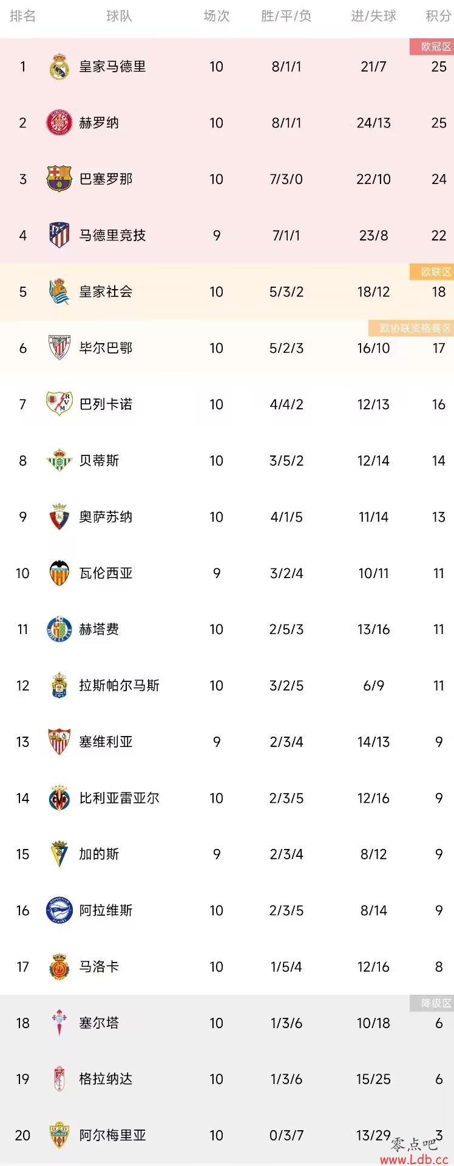Open the 皇家马德里 team name link

[113, 67]
